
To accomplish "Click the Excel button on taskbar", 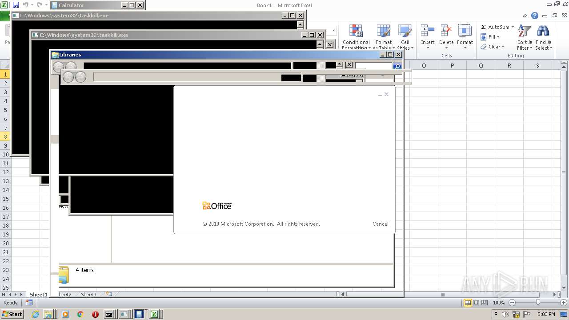I will point(154,314).
